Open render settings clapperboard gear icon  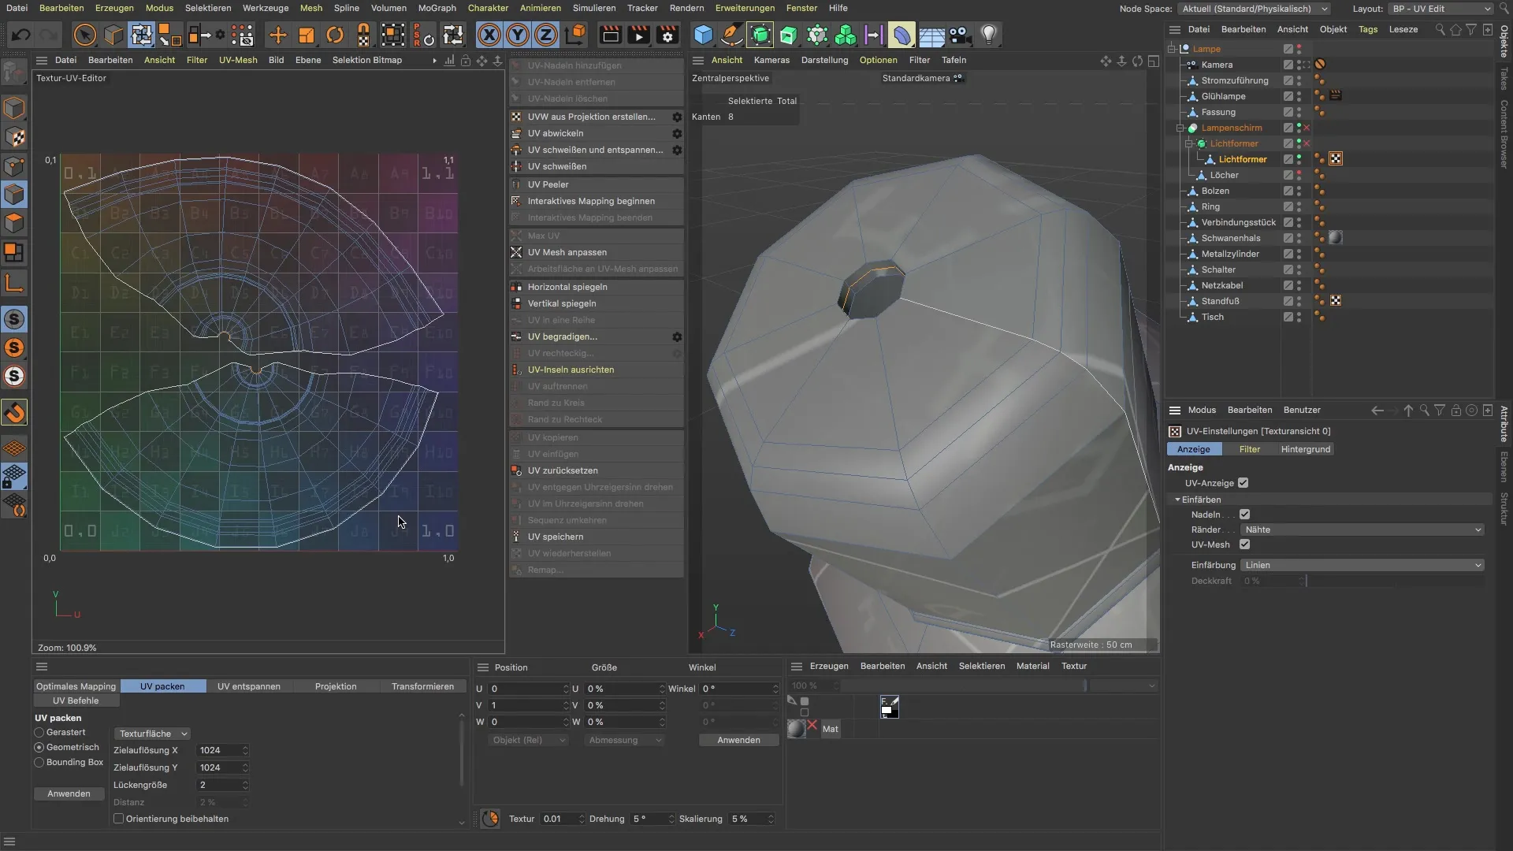pyautogui.click(x=667, y=35)
